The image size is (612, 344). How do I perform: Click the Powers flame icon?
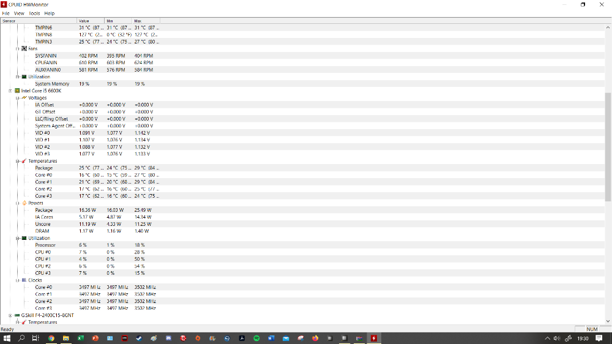(x=24, y=203)
